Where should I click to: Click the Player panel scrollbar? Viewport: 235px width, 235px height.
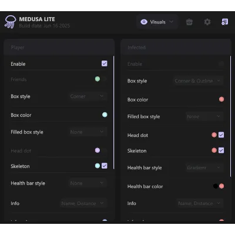(113, 113)
